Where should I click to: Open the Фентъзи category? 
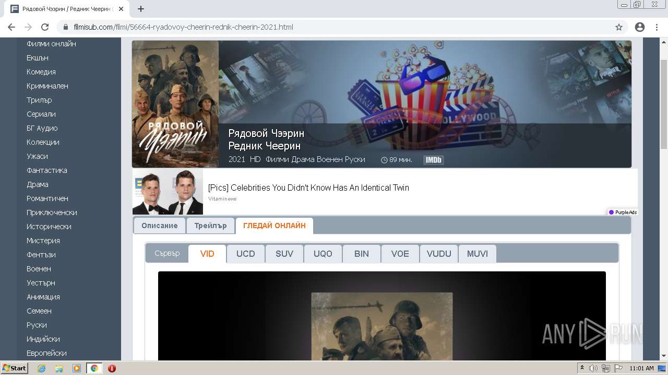coord(41,255)
